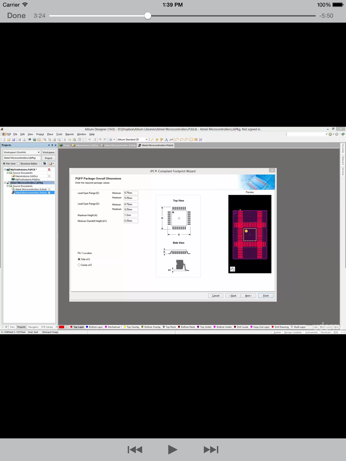
Task: Collapse the Atmel Microcontrollers.LibPkg tree node
Action: pos(5,183)
